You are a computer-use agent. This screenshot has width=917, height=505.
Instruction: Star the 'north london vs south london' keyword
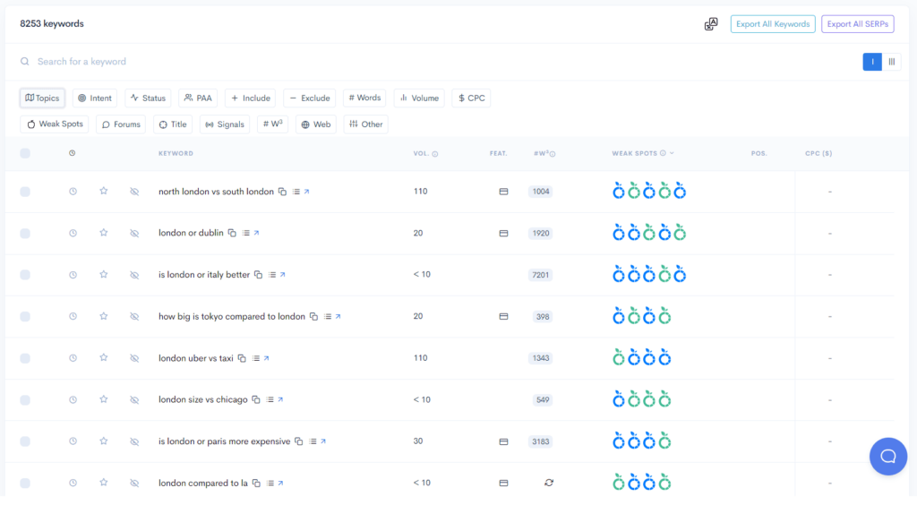(104, 191)
